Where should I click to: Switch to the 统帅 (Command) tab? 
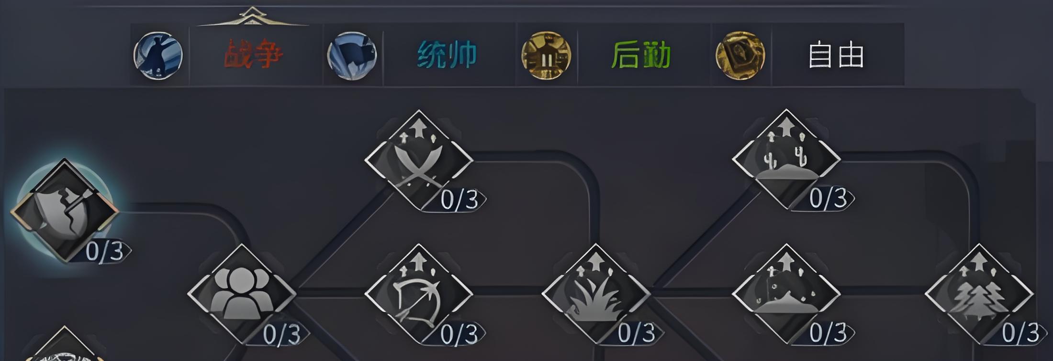click(448, 54)
